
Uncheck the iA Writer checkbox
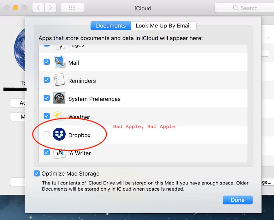[47, 153]
